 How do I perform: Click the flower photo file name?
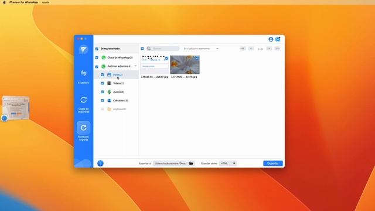pyautogui.click(x=184, y=77)
